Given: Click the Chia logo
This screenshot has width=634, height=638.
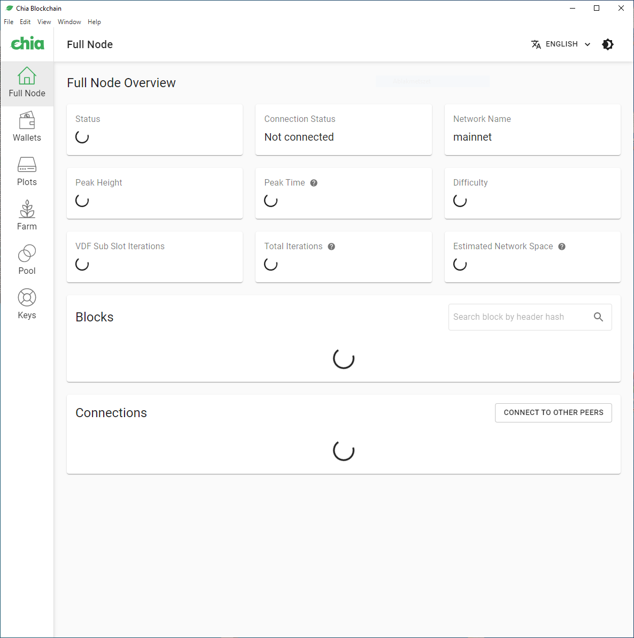Looking at the screenshot, I should [27, 44].
